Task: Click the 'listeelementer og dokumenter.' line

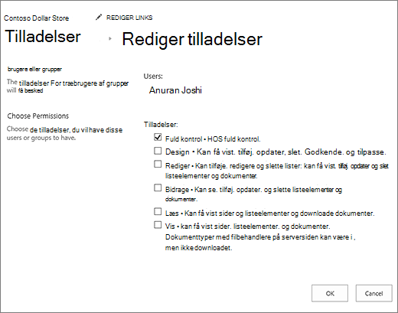Action: pos(211,176)
